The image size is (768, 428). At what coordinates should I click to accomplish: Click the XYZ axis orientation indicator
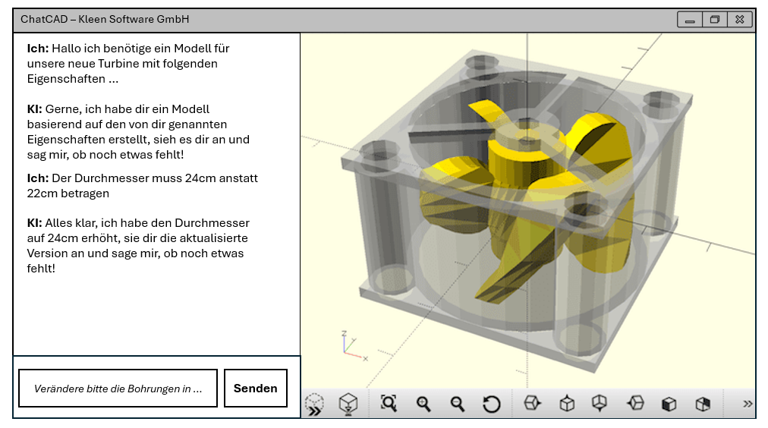tap(348, 345)
